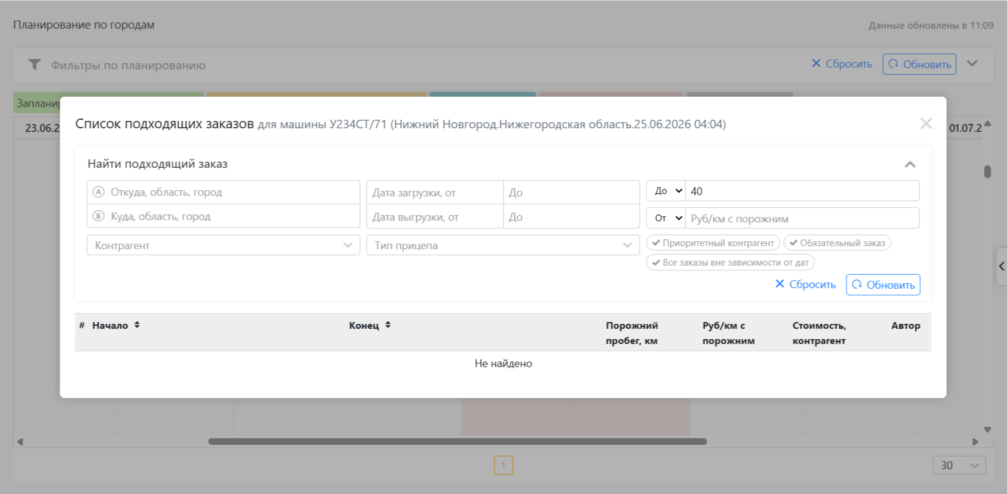
Task: Click the 'Стоимость, контрагент' column header
Action: pos(819,333)
